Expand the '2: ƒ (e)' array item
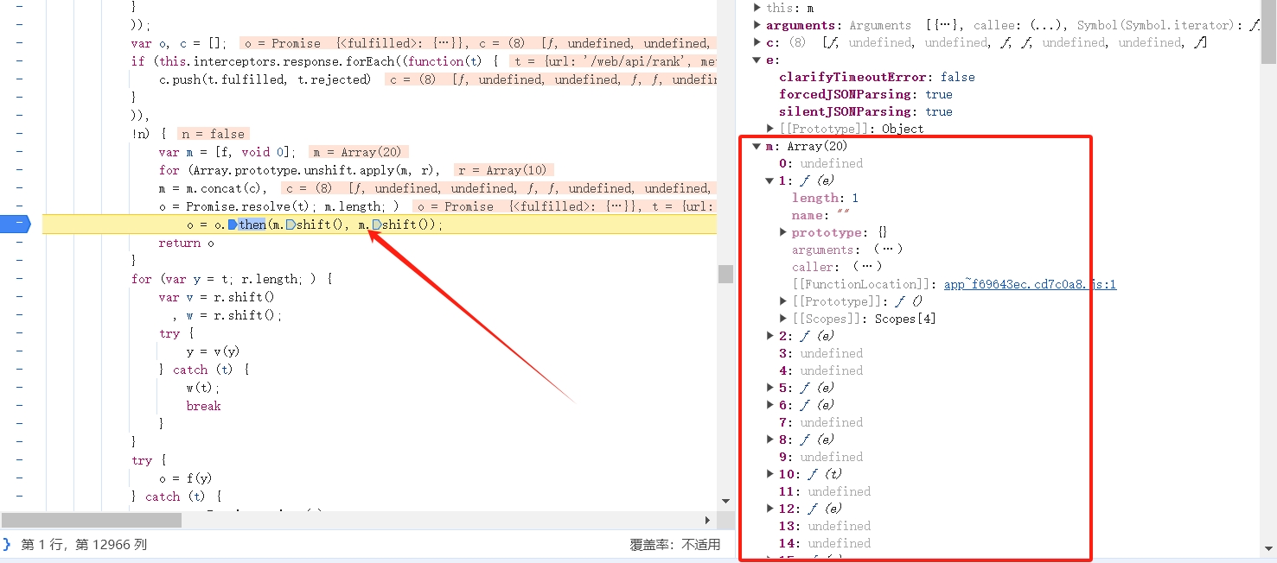 click(x=770, y=336)
